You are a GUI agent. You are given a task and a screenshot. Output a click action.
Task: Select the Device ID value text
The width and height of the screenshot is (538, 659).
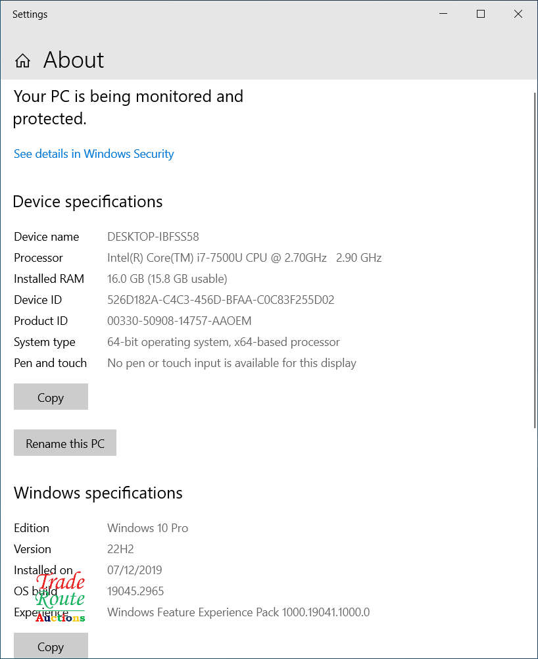pos(222,299)
